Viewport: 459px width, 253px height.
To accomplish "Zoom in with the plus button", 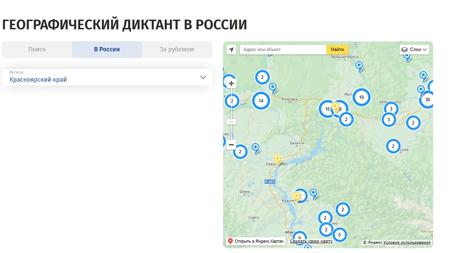I will [x=232, y=83].
